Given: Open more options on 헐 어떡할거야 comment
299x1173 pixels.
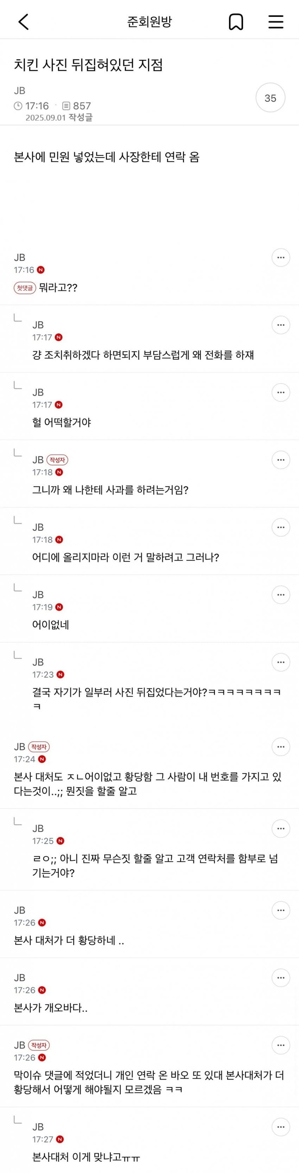Looking at the screenshot, I should 281,393.
